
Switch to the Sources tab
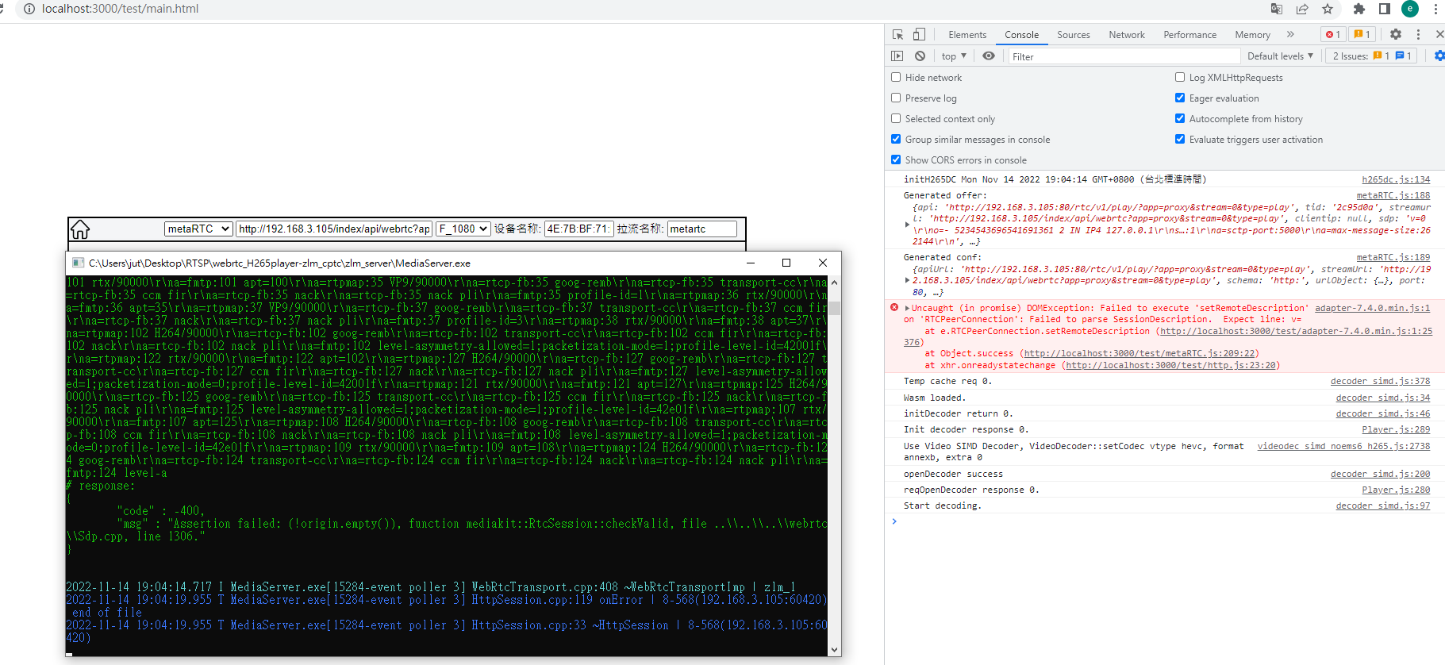pyautogui.click(x=1074, y=34)
